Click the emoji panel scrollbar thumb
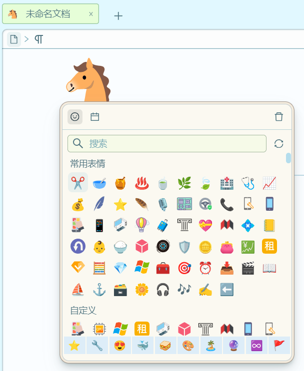The image size is (304, 371). [288, 158]
